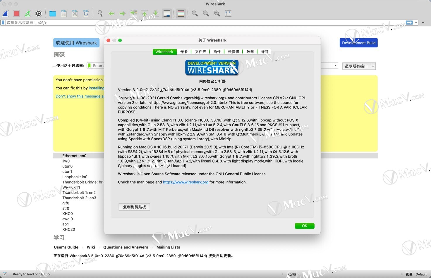Jump to the last packet icon
This screenshot has width=431, height=278.
tap(156, 13)
